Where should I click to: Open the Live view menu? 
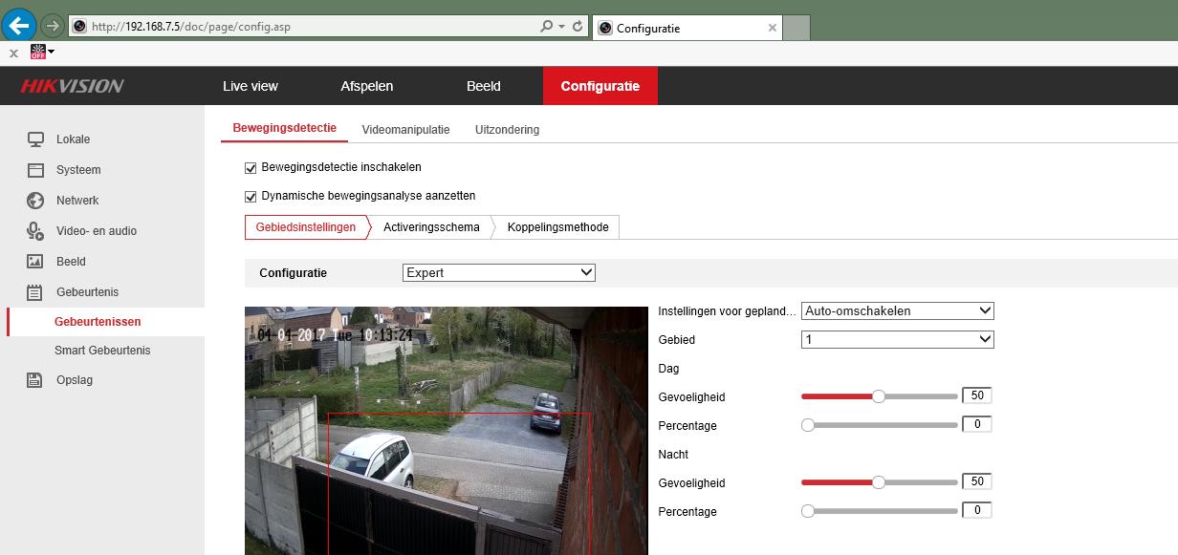coord(251,86)
